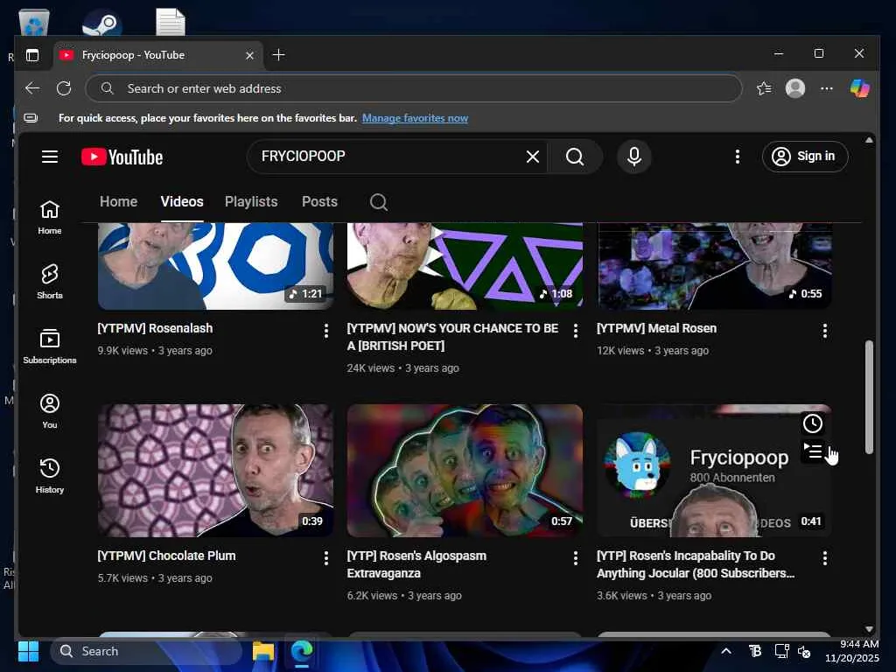This screenshot has height=672, width=896.
Task: Click Rosen's Incapabality To Do title
Action: (696, 564)
